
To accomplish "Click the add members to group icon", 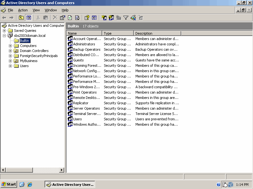I will pos(141,18).
